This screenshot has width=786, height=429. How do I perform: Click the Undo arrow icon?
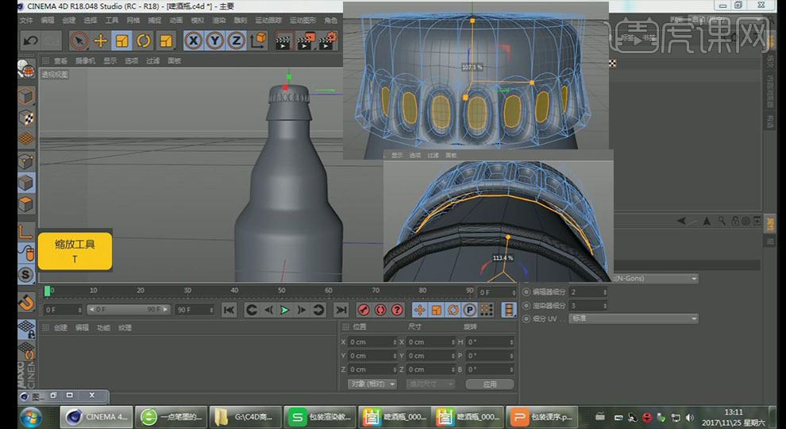(30, 41)
